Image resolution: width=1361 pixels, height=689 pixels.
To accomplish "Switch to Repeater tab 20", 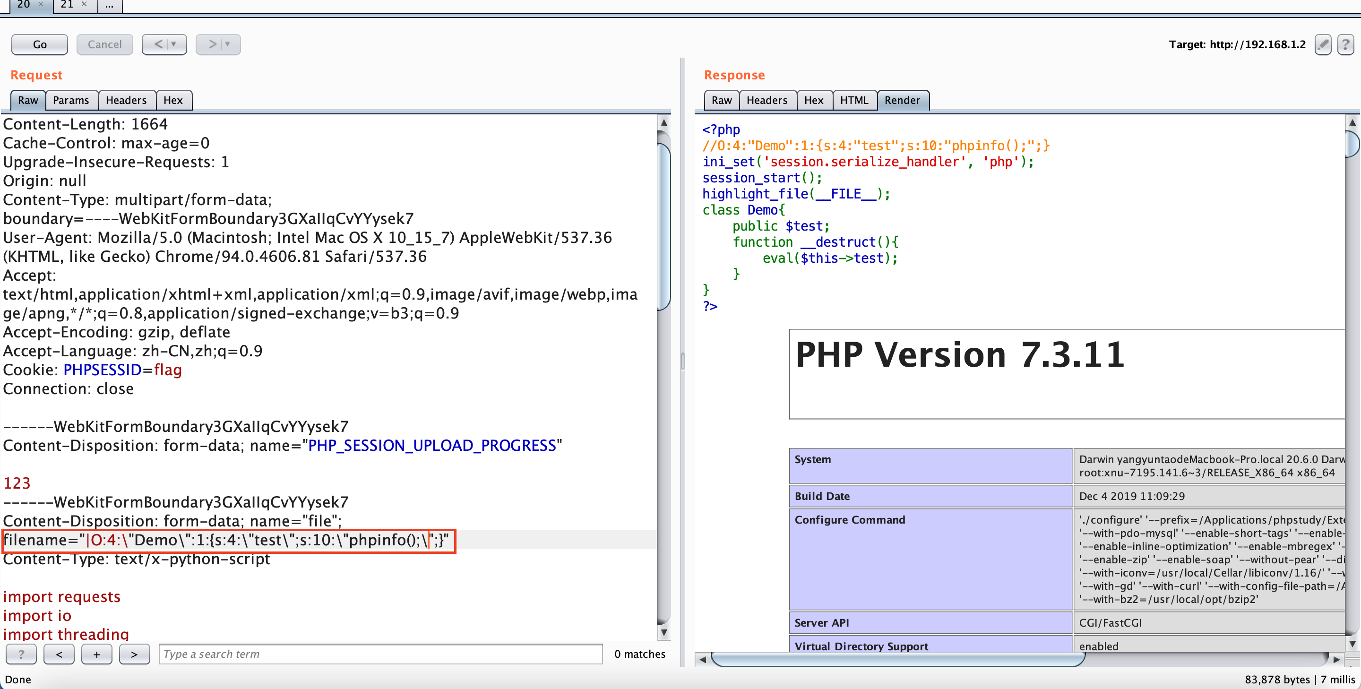I will [23, 5].
